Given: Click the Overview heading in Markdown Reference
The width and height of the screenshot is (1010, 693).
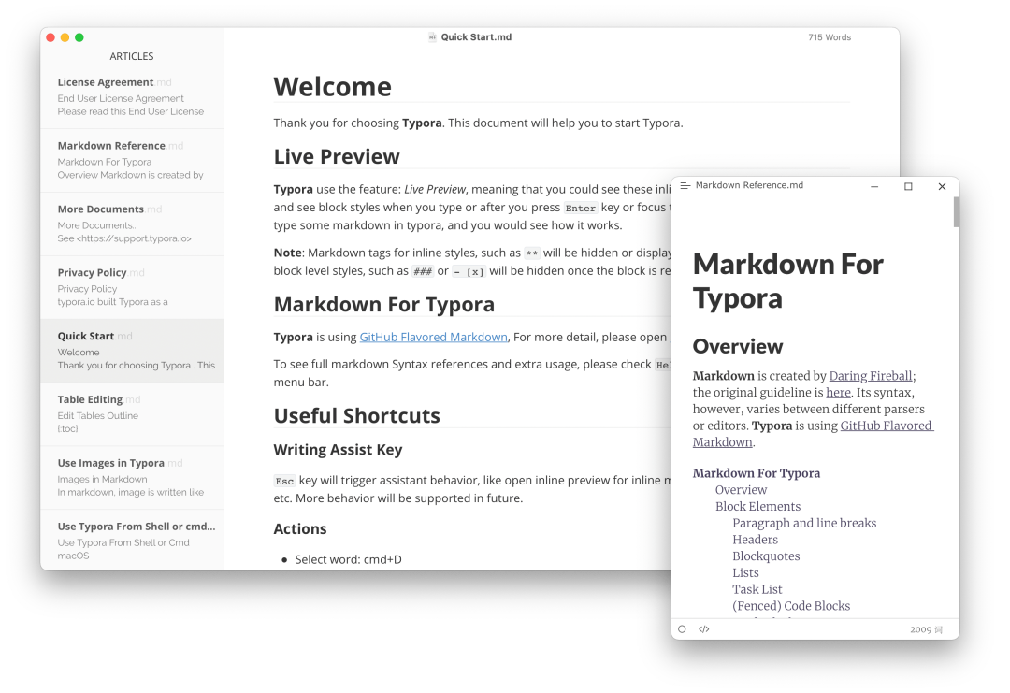Looking at the screenshot, I should (738, 346).
